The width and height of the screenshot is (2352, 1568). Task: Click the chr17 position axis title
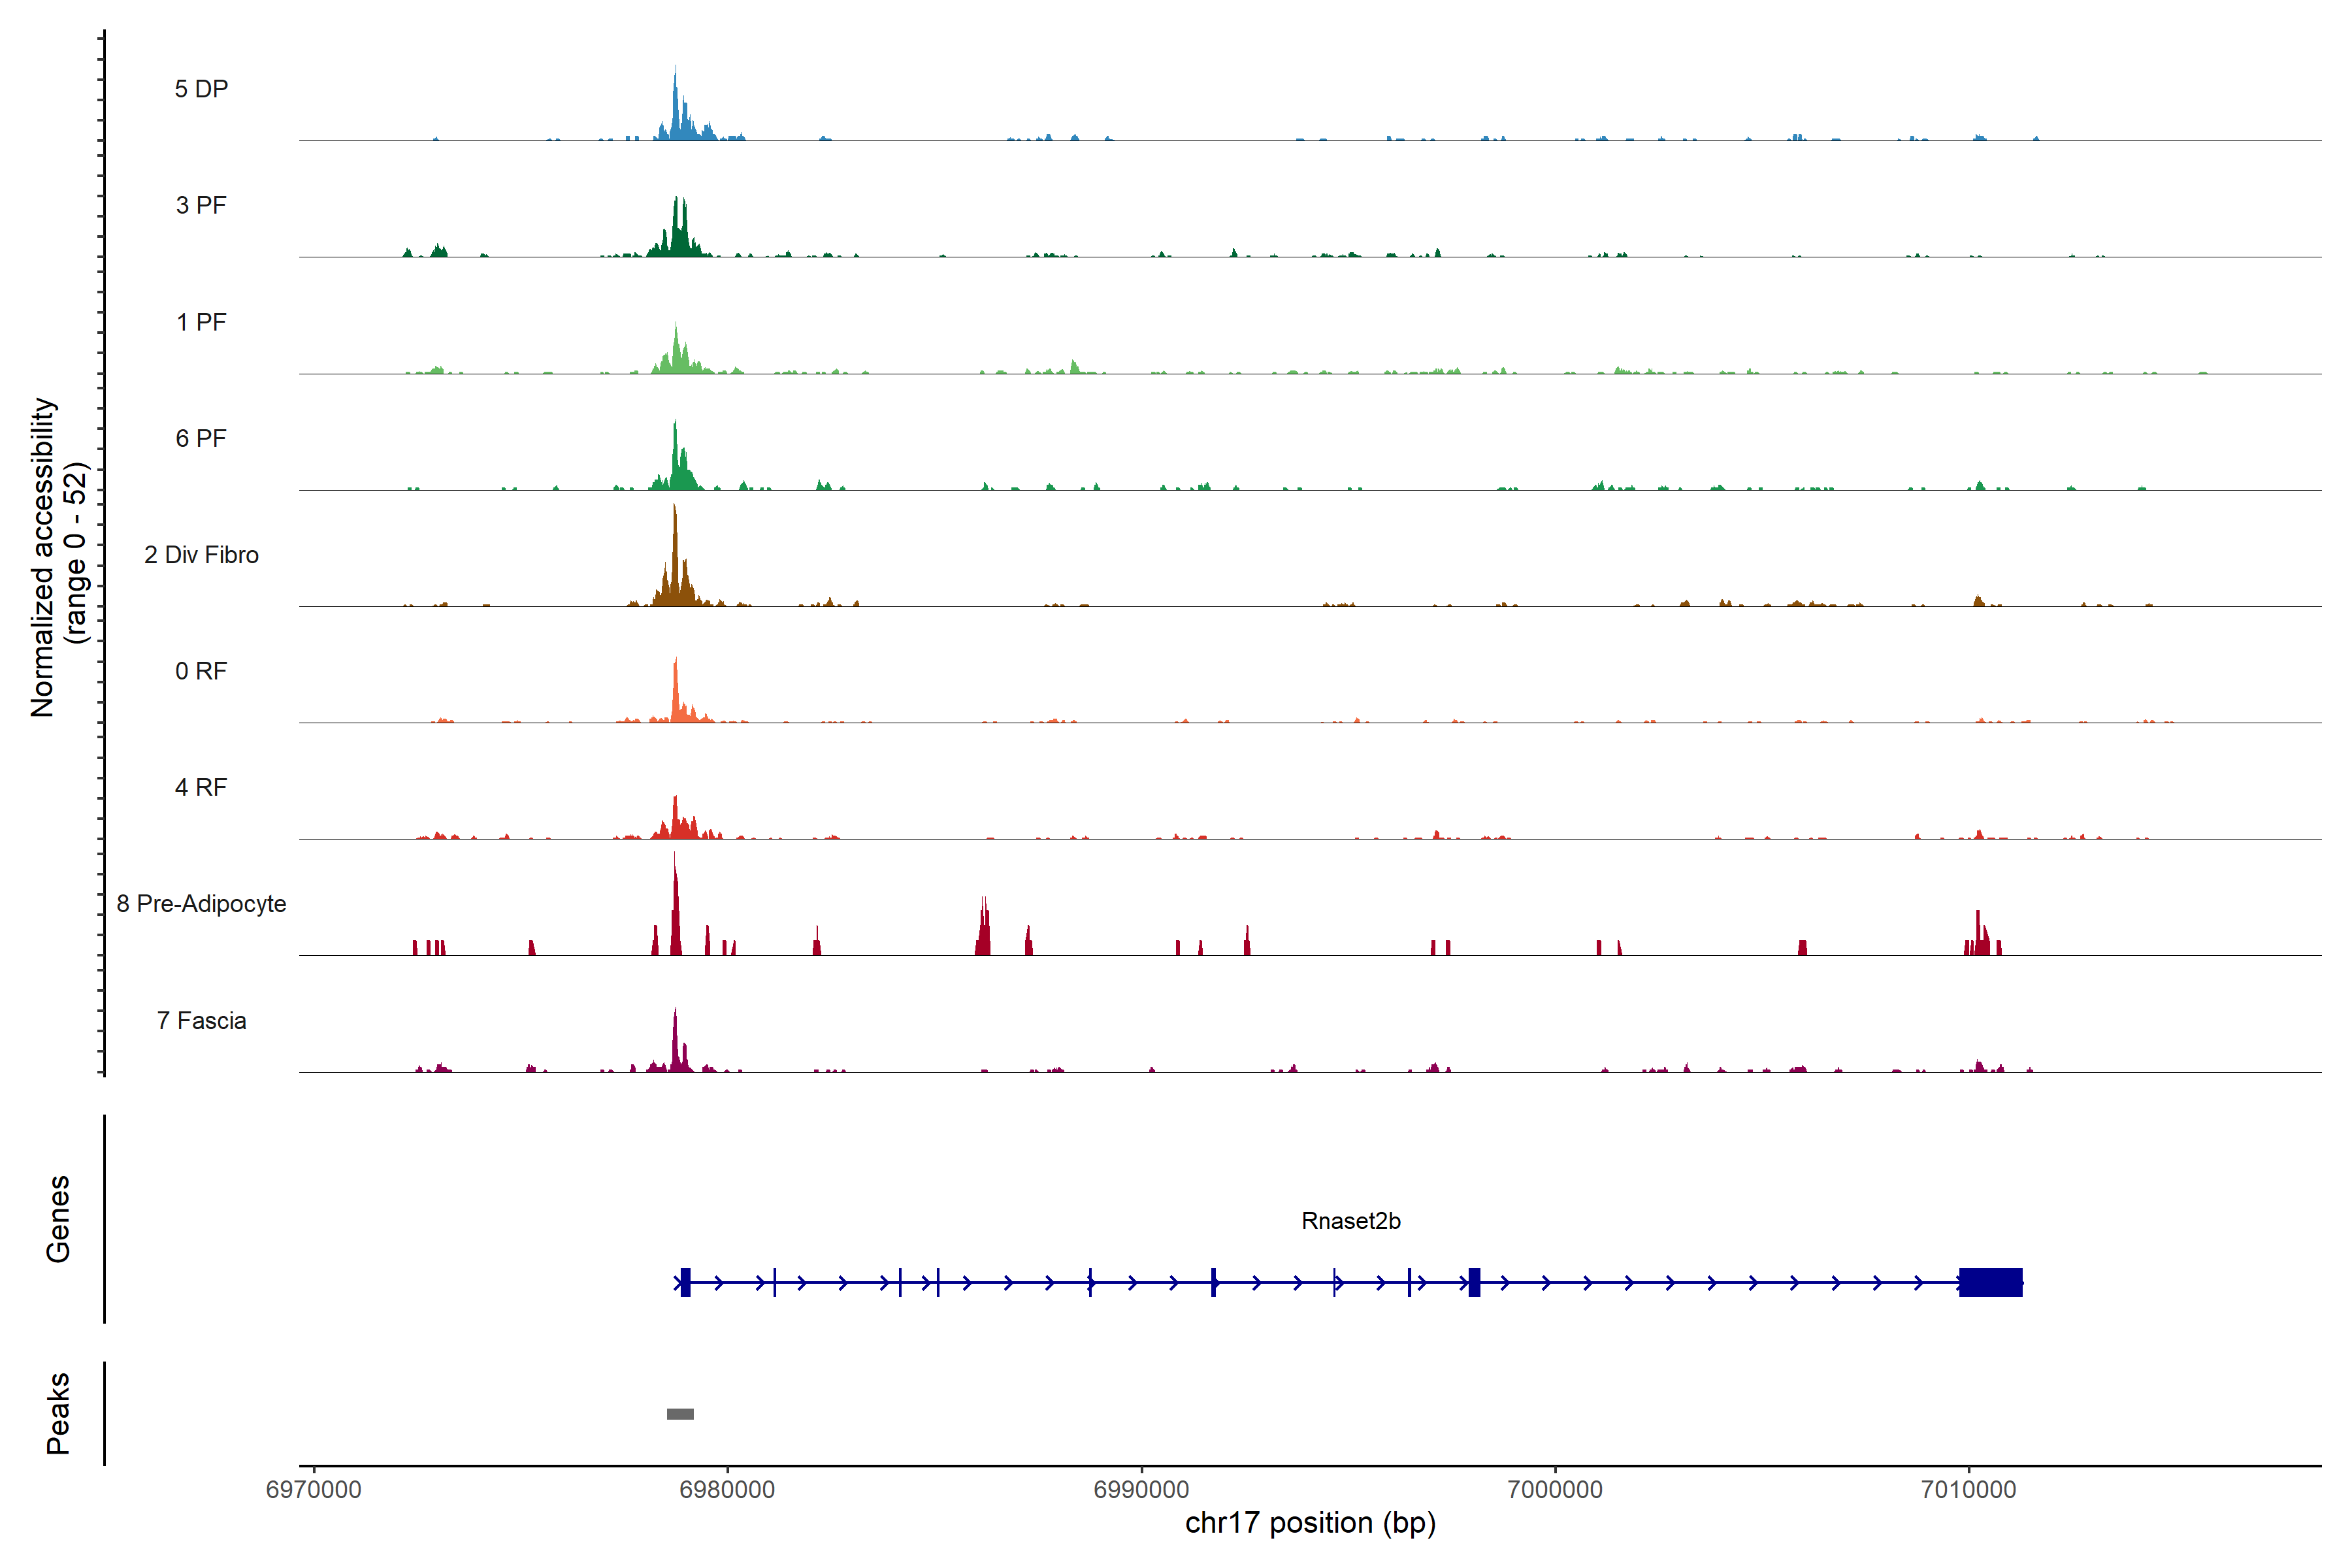click(1310, 1523)
